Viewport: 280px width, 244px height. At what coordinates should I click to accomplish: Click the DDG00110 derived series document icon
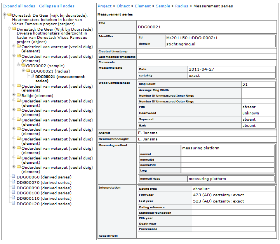tap(14, 197)
